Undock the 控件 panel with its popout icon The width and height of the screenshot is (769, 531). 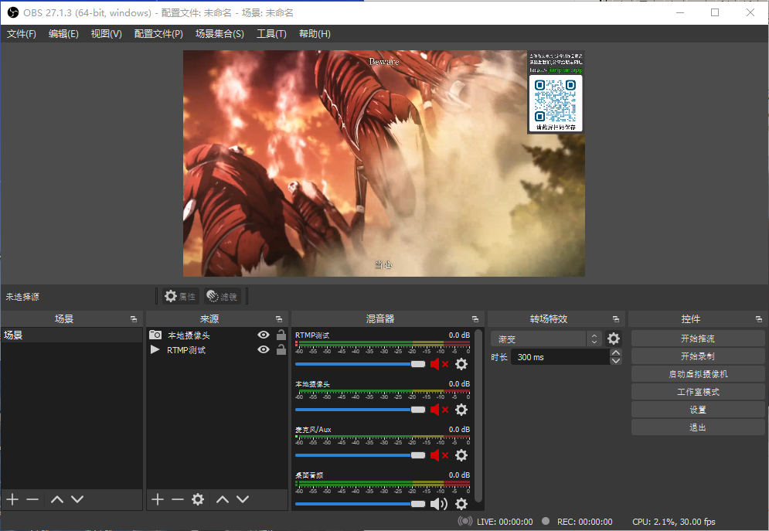coord(759,319)
